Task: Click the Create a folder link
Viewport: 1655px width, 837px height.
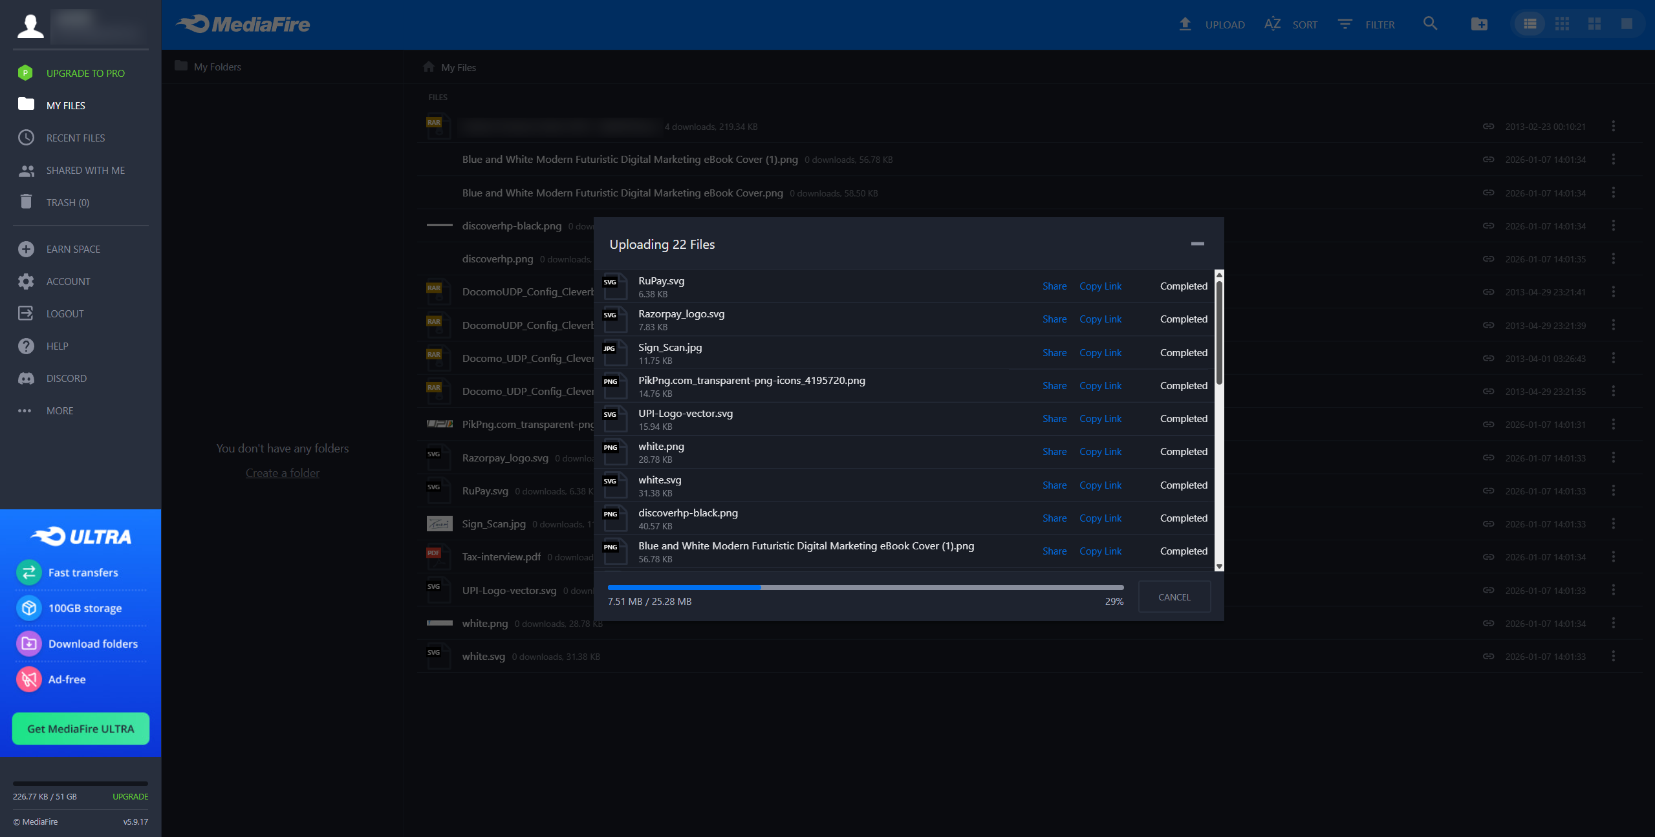Action: coord(282,472)
